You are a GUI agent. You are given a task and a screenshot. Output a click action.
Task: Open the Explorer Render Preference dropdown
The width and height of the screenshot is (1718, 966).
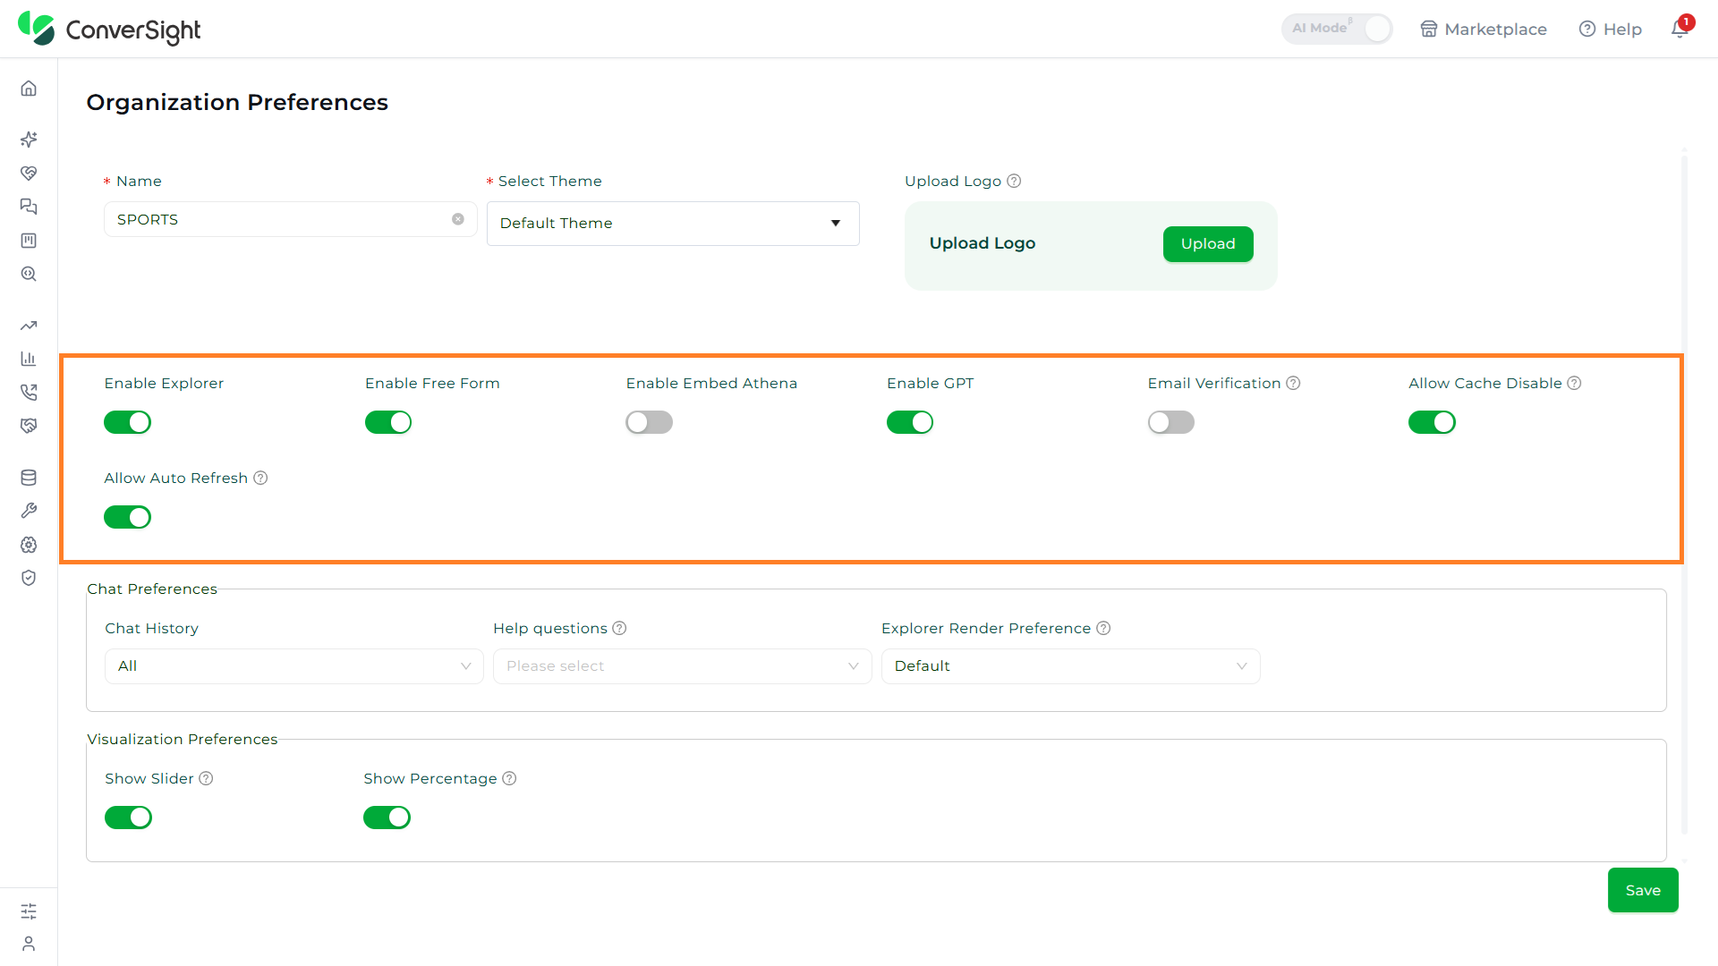point(1071,666)
